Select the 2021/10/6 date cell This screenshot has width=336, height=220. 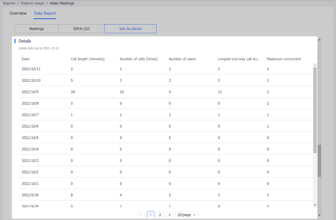30,126
